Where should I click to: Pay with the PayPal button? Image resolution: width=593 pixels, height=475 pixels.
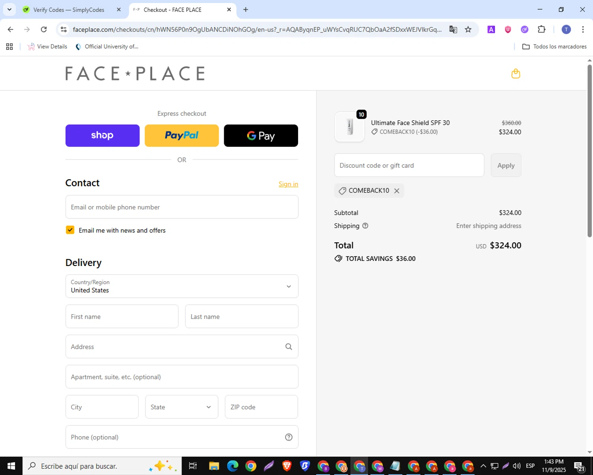click(x=182, y=136)
